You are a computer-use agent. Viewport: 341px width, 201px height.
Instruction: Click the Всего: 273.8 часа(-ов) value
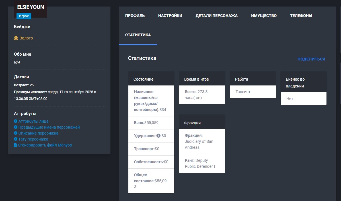click(x=202, y=95)
